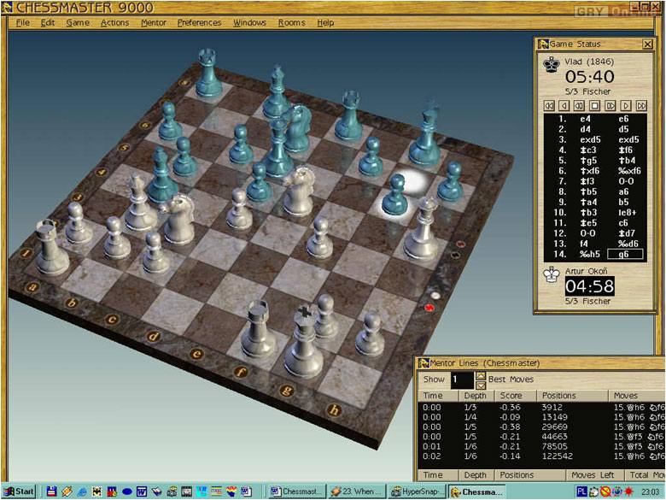Increase the Show best moves count
This screenshot has height=500, width=666.
click(x=481, y=375)
